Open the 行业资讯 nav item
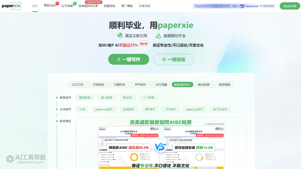The image size is (301, 169). (x=145, y=6)
